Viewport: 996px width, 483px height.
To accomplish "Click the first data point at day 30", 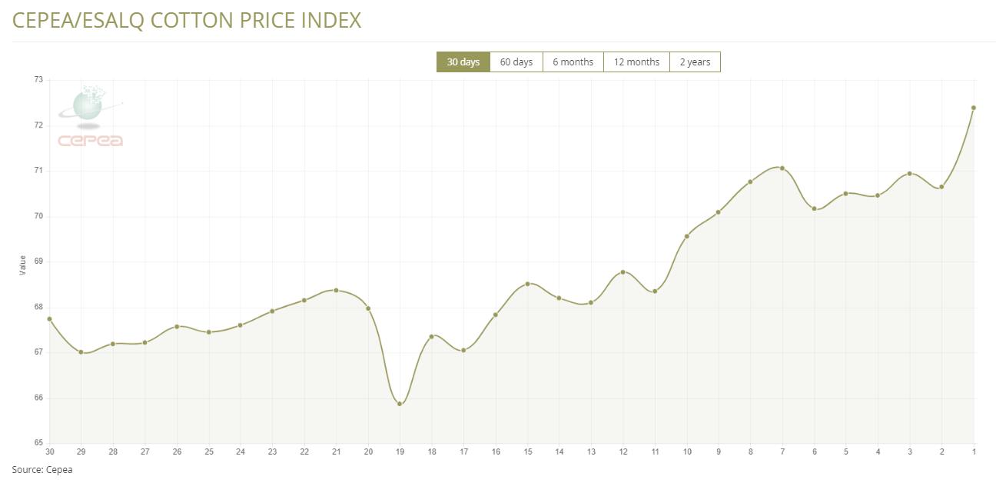I will point(50,318).
